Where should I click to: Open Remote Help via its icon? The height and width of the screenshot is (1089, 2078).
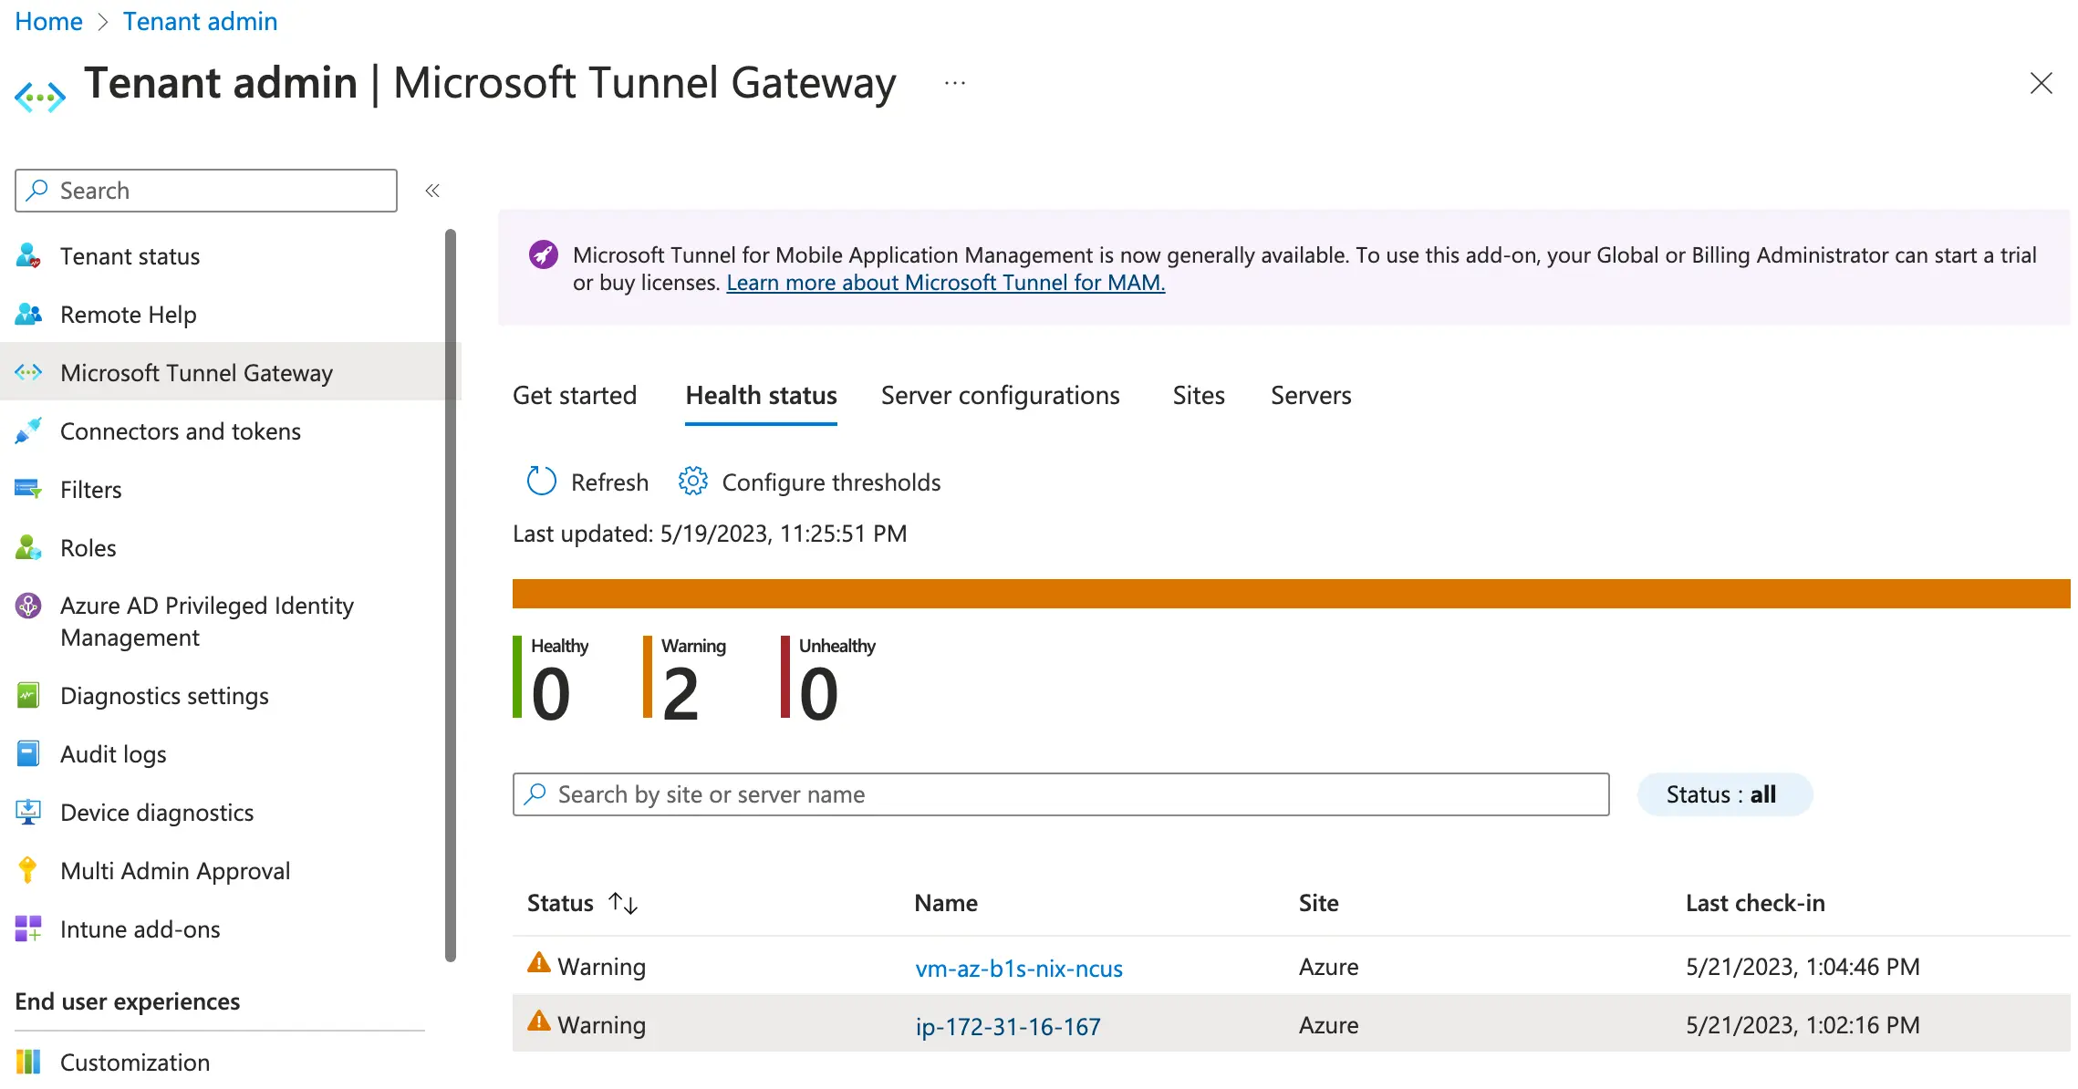28,315
